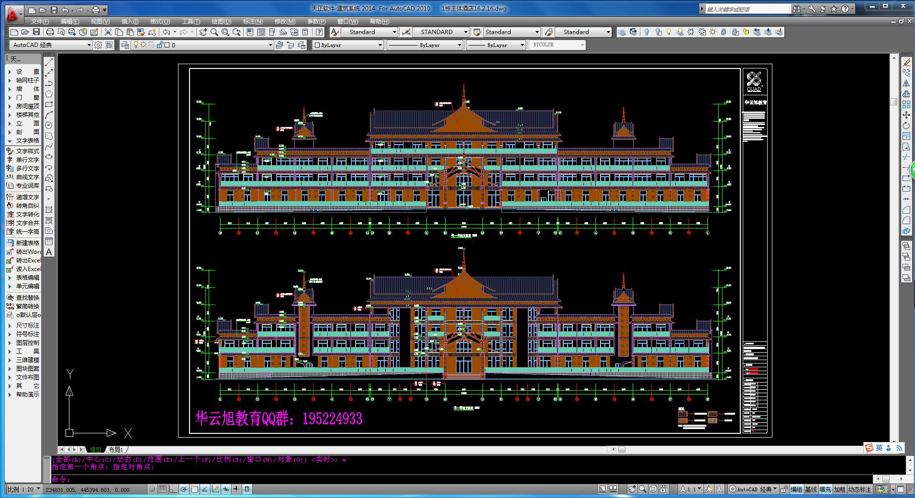Image resolution: width=915 pixels, height=498 pixels.
Task: Switch to the 布局1 layout tab
Action: [116, 450]
